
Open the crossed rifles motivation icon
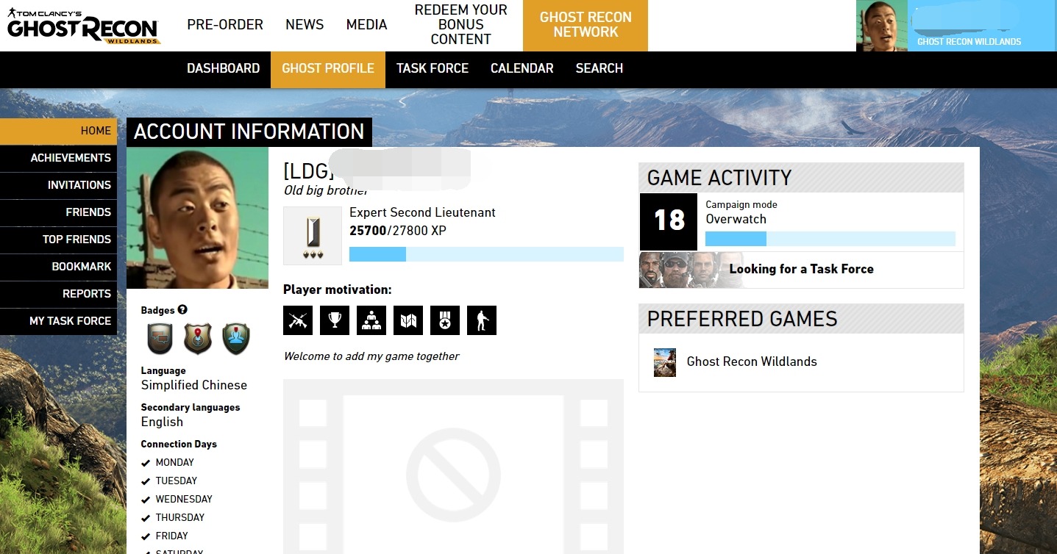[x=298, y=320]
